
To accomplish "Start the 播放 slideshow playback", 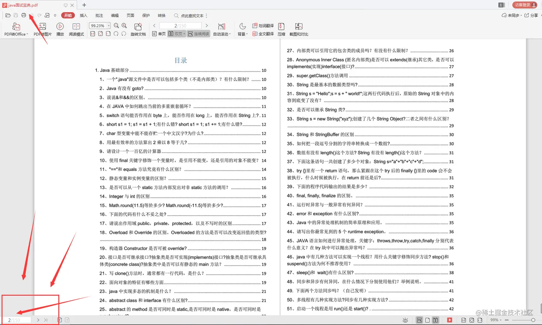I will [x=60, y=29].
